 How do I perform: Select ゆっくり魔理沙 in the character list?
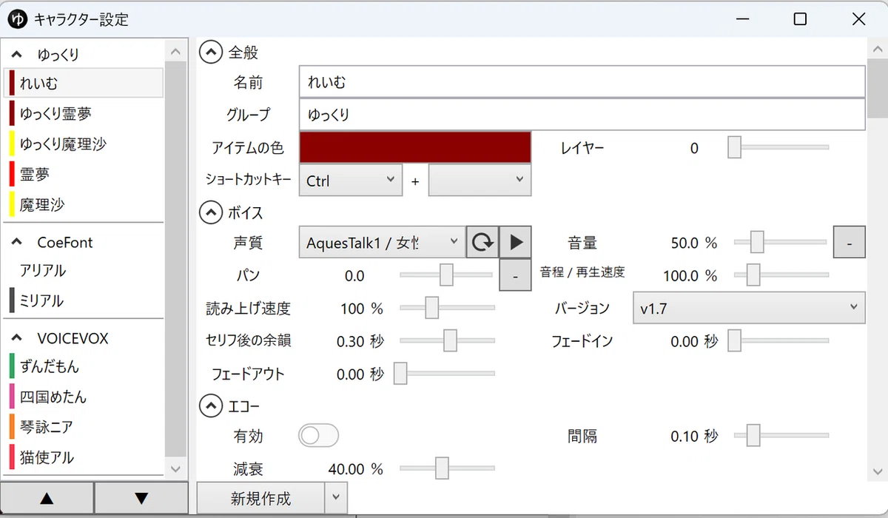coord(83,144)
